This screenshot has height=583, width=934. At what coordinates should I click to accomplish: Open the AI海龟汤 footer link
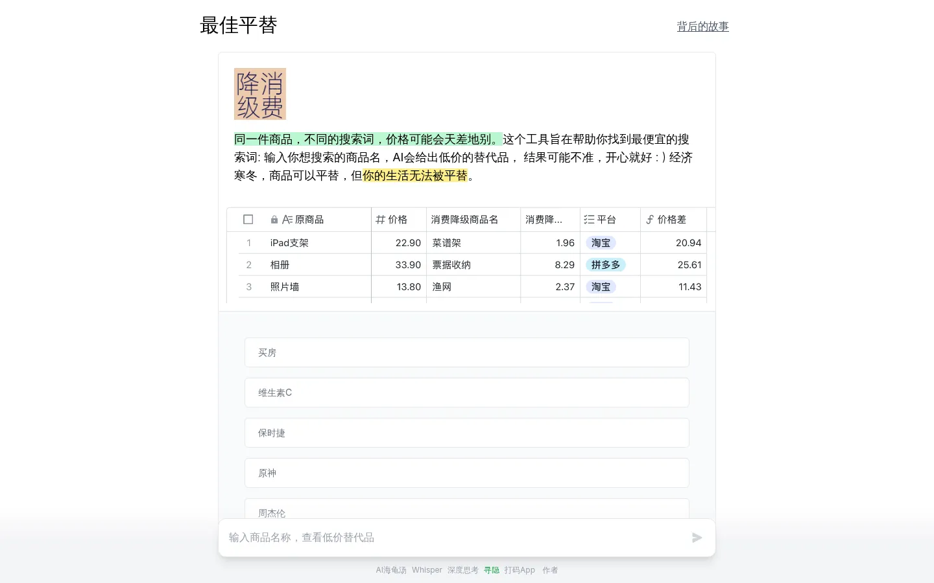click(391, 570)
